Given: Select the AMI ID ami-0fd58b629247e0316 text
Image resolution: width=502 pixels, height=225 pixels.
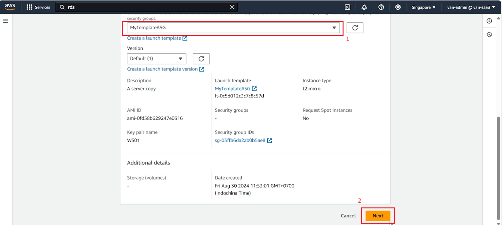Looking at the screenshot, I should [x=155, y=118].
